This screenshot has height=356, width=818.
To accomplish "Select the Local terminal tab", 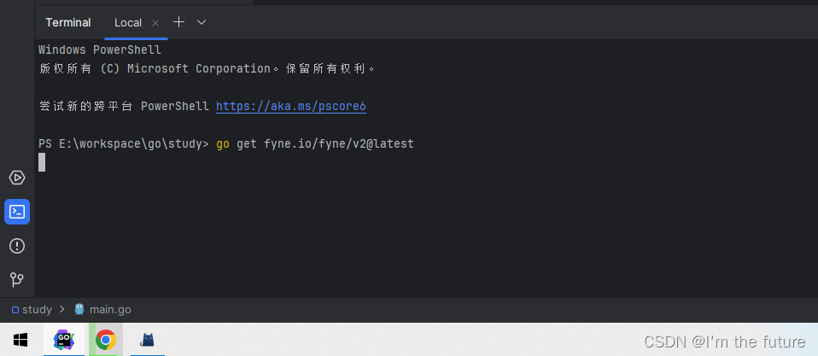I will tap(128, 23).
